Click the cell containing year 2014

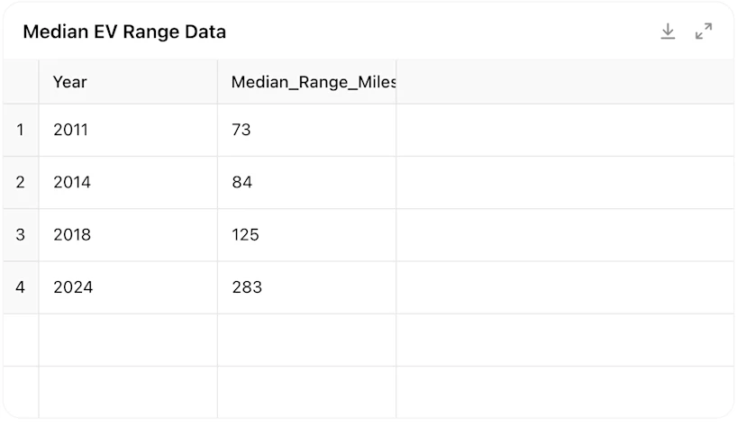click(128, 182)
